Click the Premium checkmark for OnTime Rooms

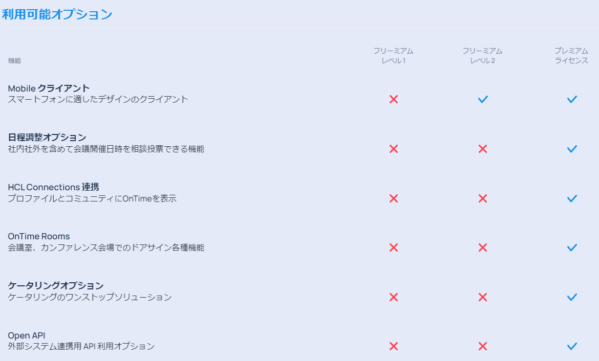tap(572, 247)
